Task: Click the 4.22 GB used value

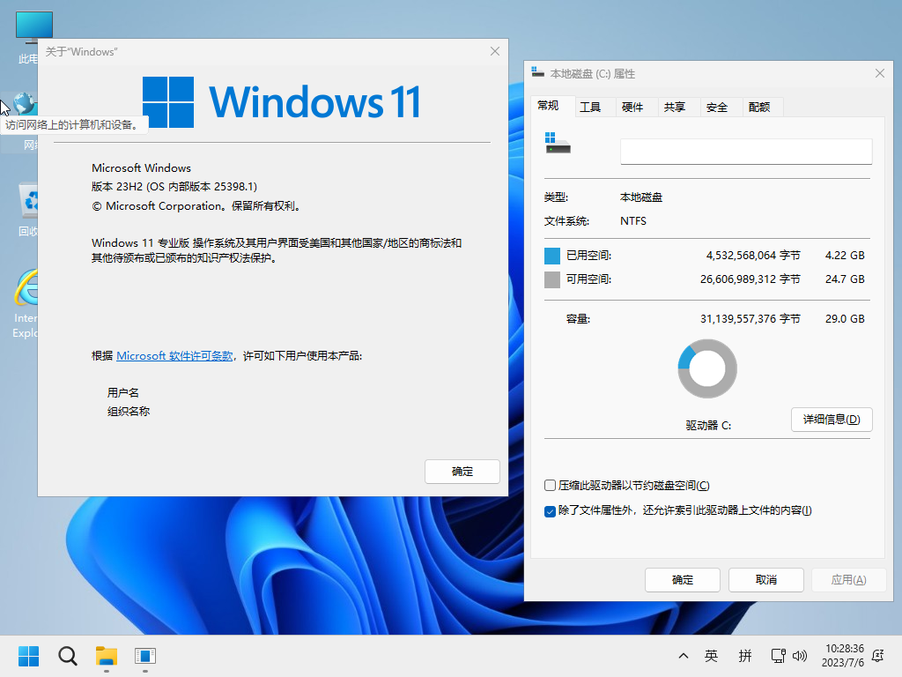Action: pos(845,255)
